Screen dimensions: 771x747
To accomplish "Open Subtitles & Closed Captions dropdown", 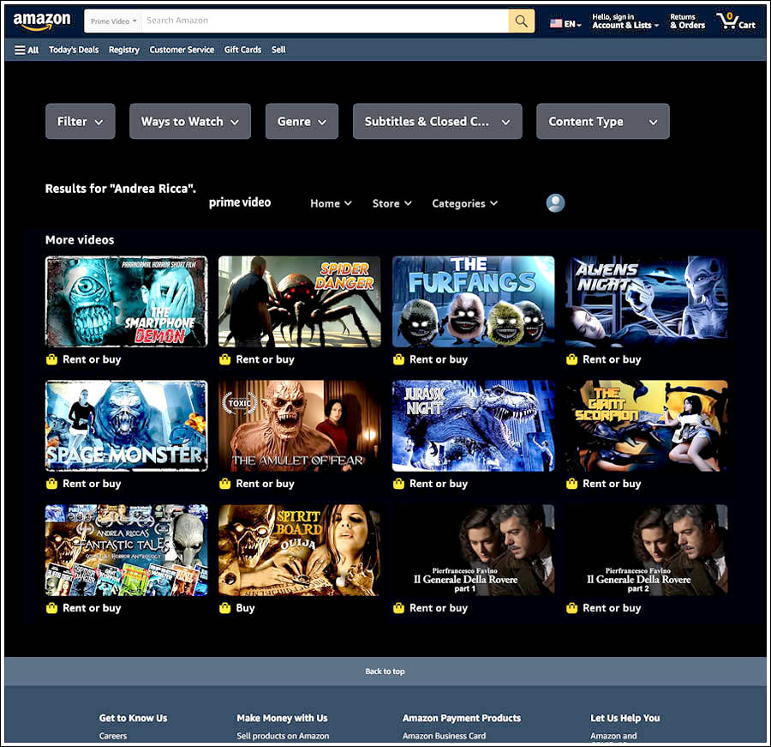I will [x=438, y=121].
